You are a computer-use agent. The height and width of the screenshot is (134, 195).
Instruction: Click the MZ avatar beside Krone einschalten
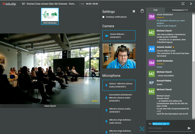tap(151, 74)
